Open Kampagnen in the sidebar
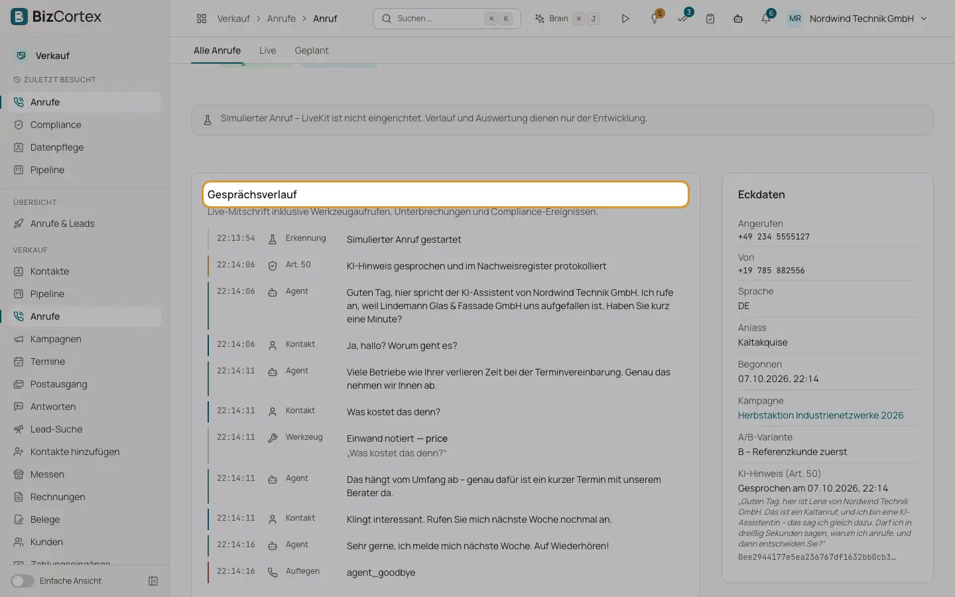This screenshot has height=597, width=955. coord(85,339)
